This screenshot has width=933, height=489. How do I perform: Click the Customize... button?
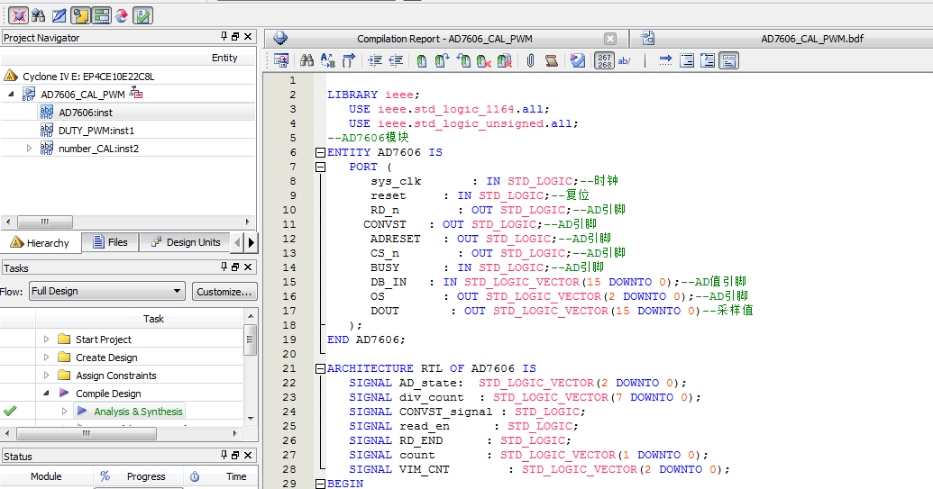click(x=224, y=291)
